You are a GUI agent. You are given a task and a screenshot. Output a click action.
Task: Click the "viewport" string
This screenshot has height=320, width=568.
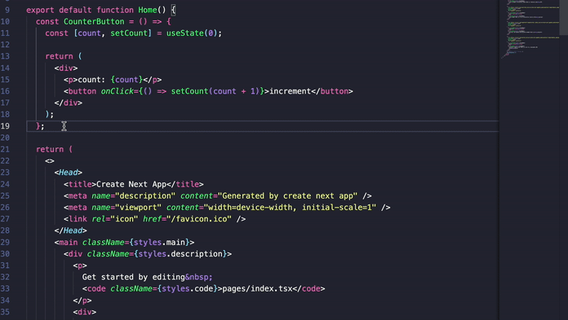click(139, 207)
